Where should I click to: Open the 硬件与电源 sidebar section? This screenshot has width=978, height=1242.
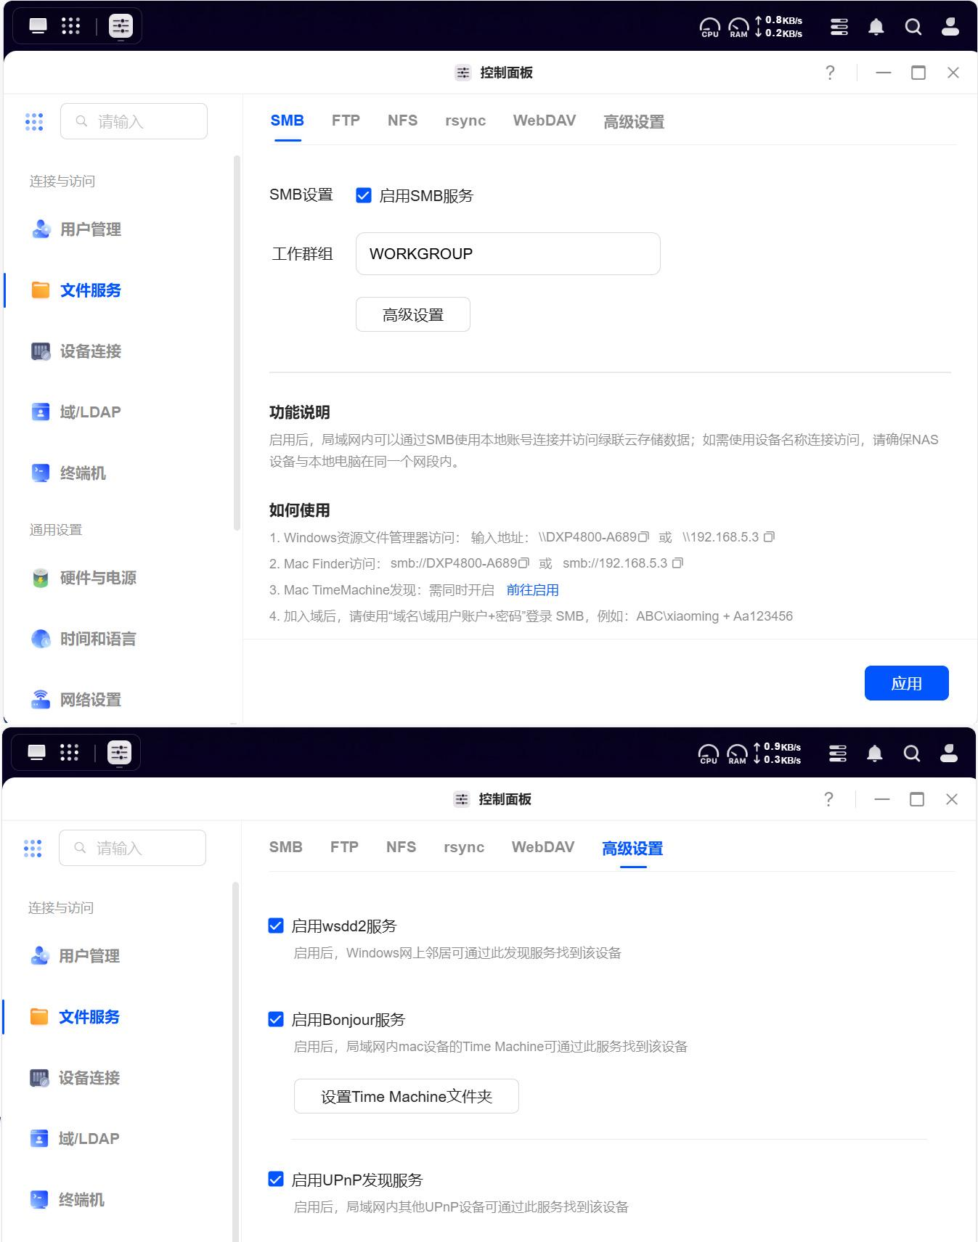point(84,578)
